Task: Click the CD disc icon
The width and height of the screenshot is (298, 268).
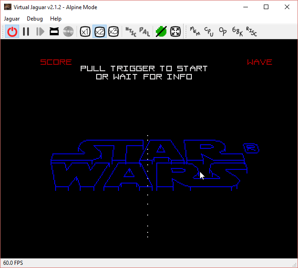Action: pos(68,32)
